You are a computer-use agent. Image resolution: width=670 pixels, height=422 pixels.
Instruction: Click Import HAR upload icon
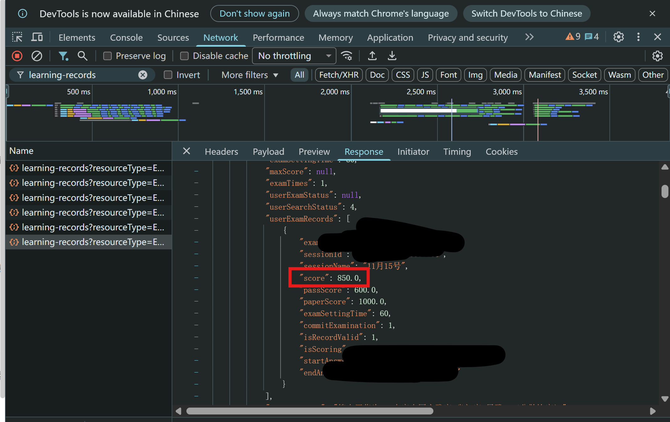tap(372, 56)
